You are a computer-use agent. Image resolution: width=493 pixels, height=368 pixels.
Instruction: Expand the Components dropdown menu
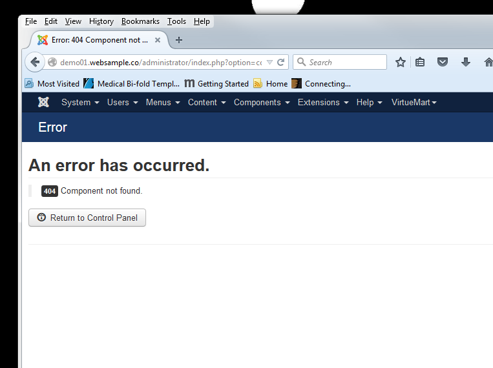pyautogui.click(x=262, y=102)
